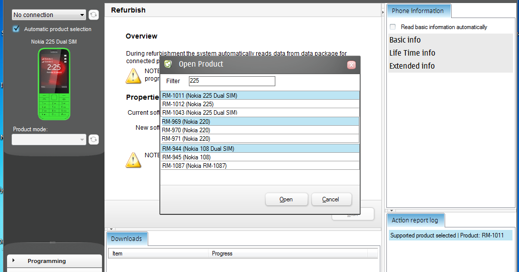The height and width of the screenshot is (272, 519).
Task: Click the Supported product selected log entry
Action: coord(451,235)
